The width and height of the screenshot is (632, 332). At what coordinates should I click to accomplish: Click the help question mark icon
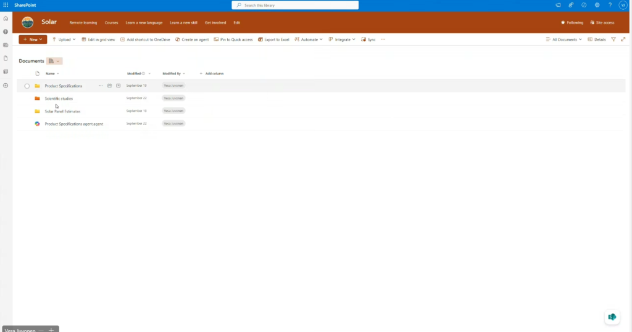coord(584,5)
